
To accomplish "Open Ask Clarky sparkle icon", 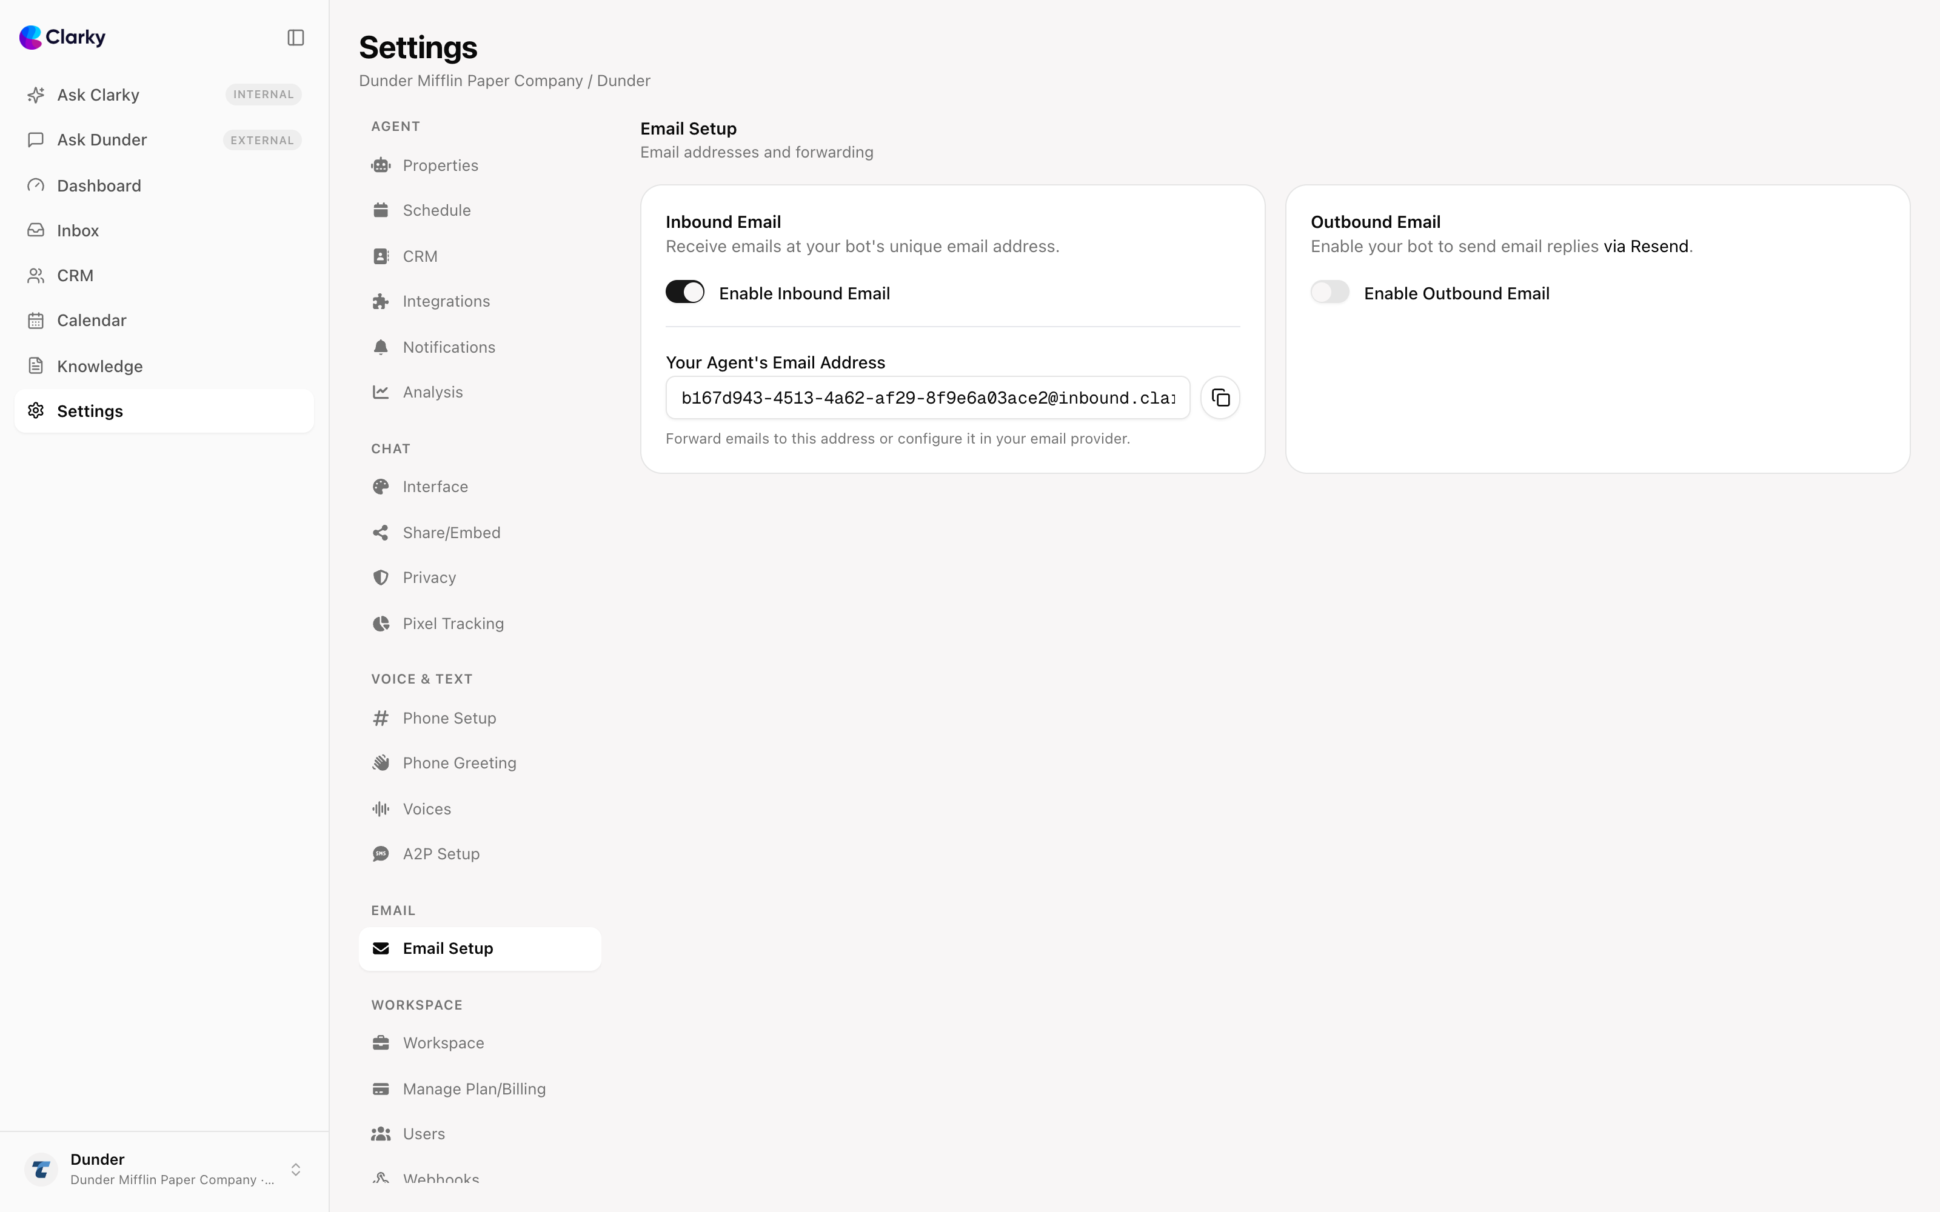I will click(x=36, y=95).
